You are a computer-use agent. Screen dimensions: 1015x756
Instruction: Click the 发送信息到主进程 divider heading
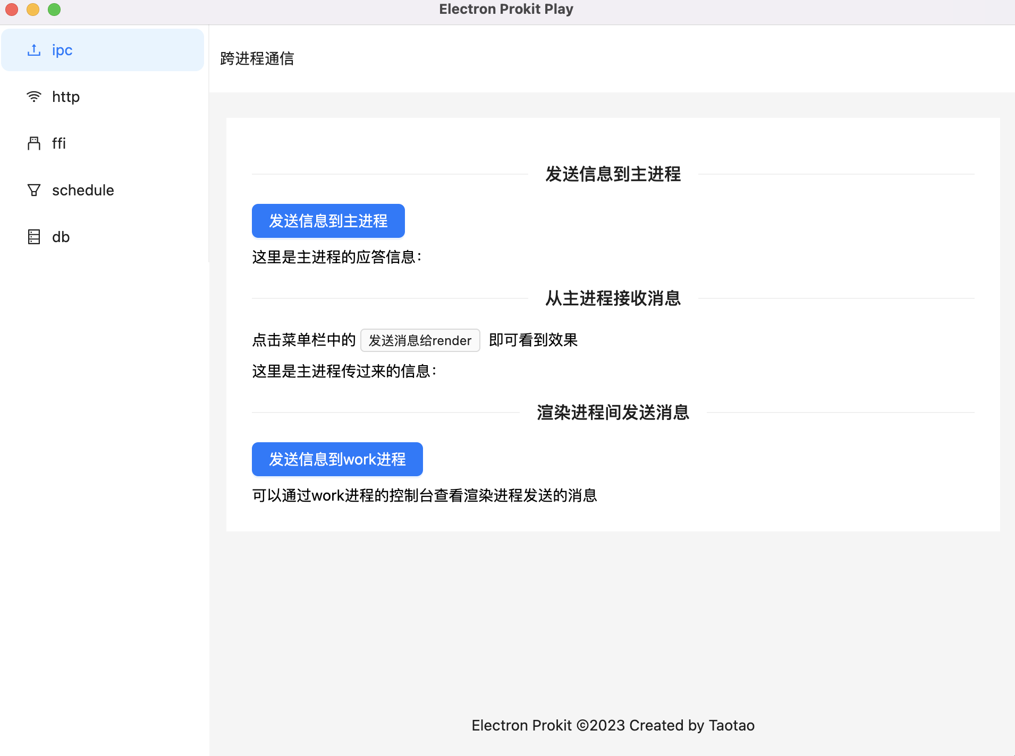(613, 174)
